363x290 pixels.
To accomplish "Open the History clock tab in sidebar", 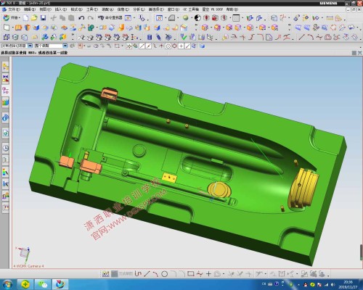I will (6, 148).
